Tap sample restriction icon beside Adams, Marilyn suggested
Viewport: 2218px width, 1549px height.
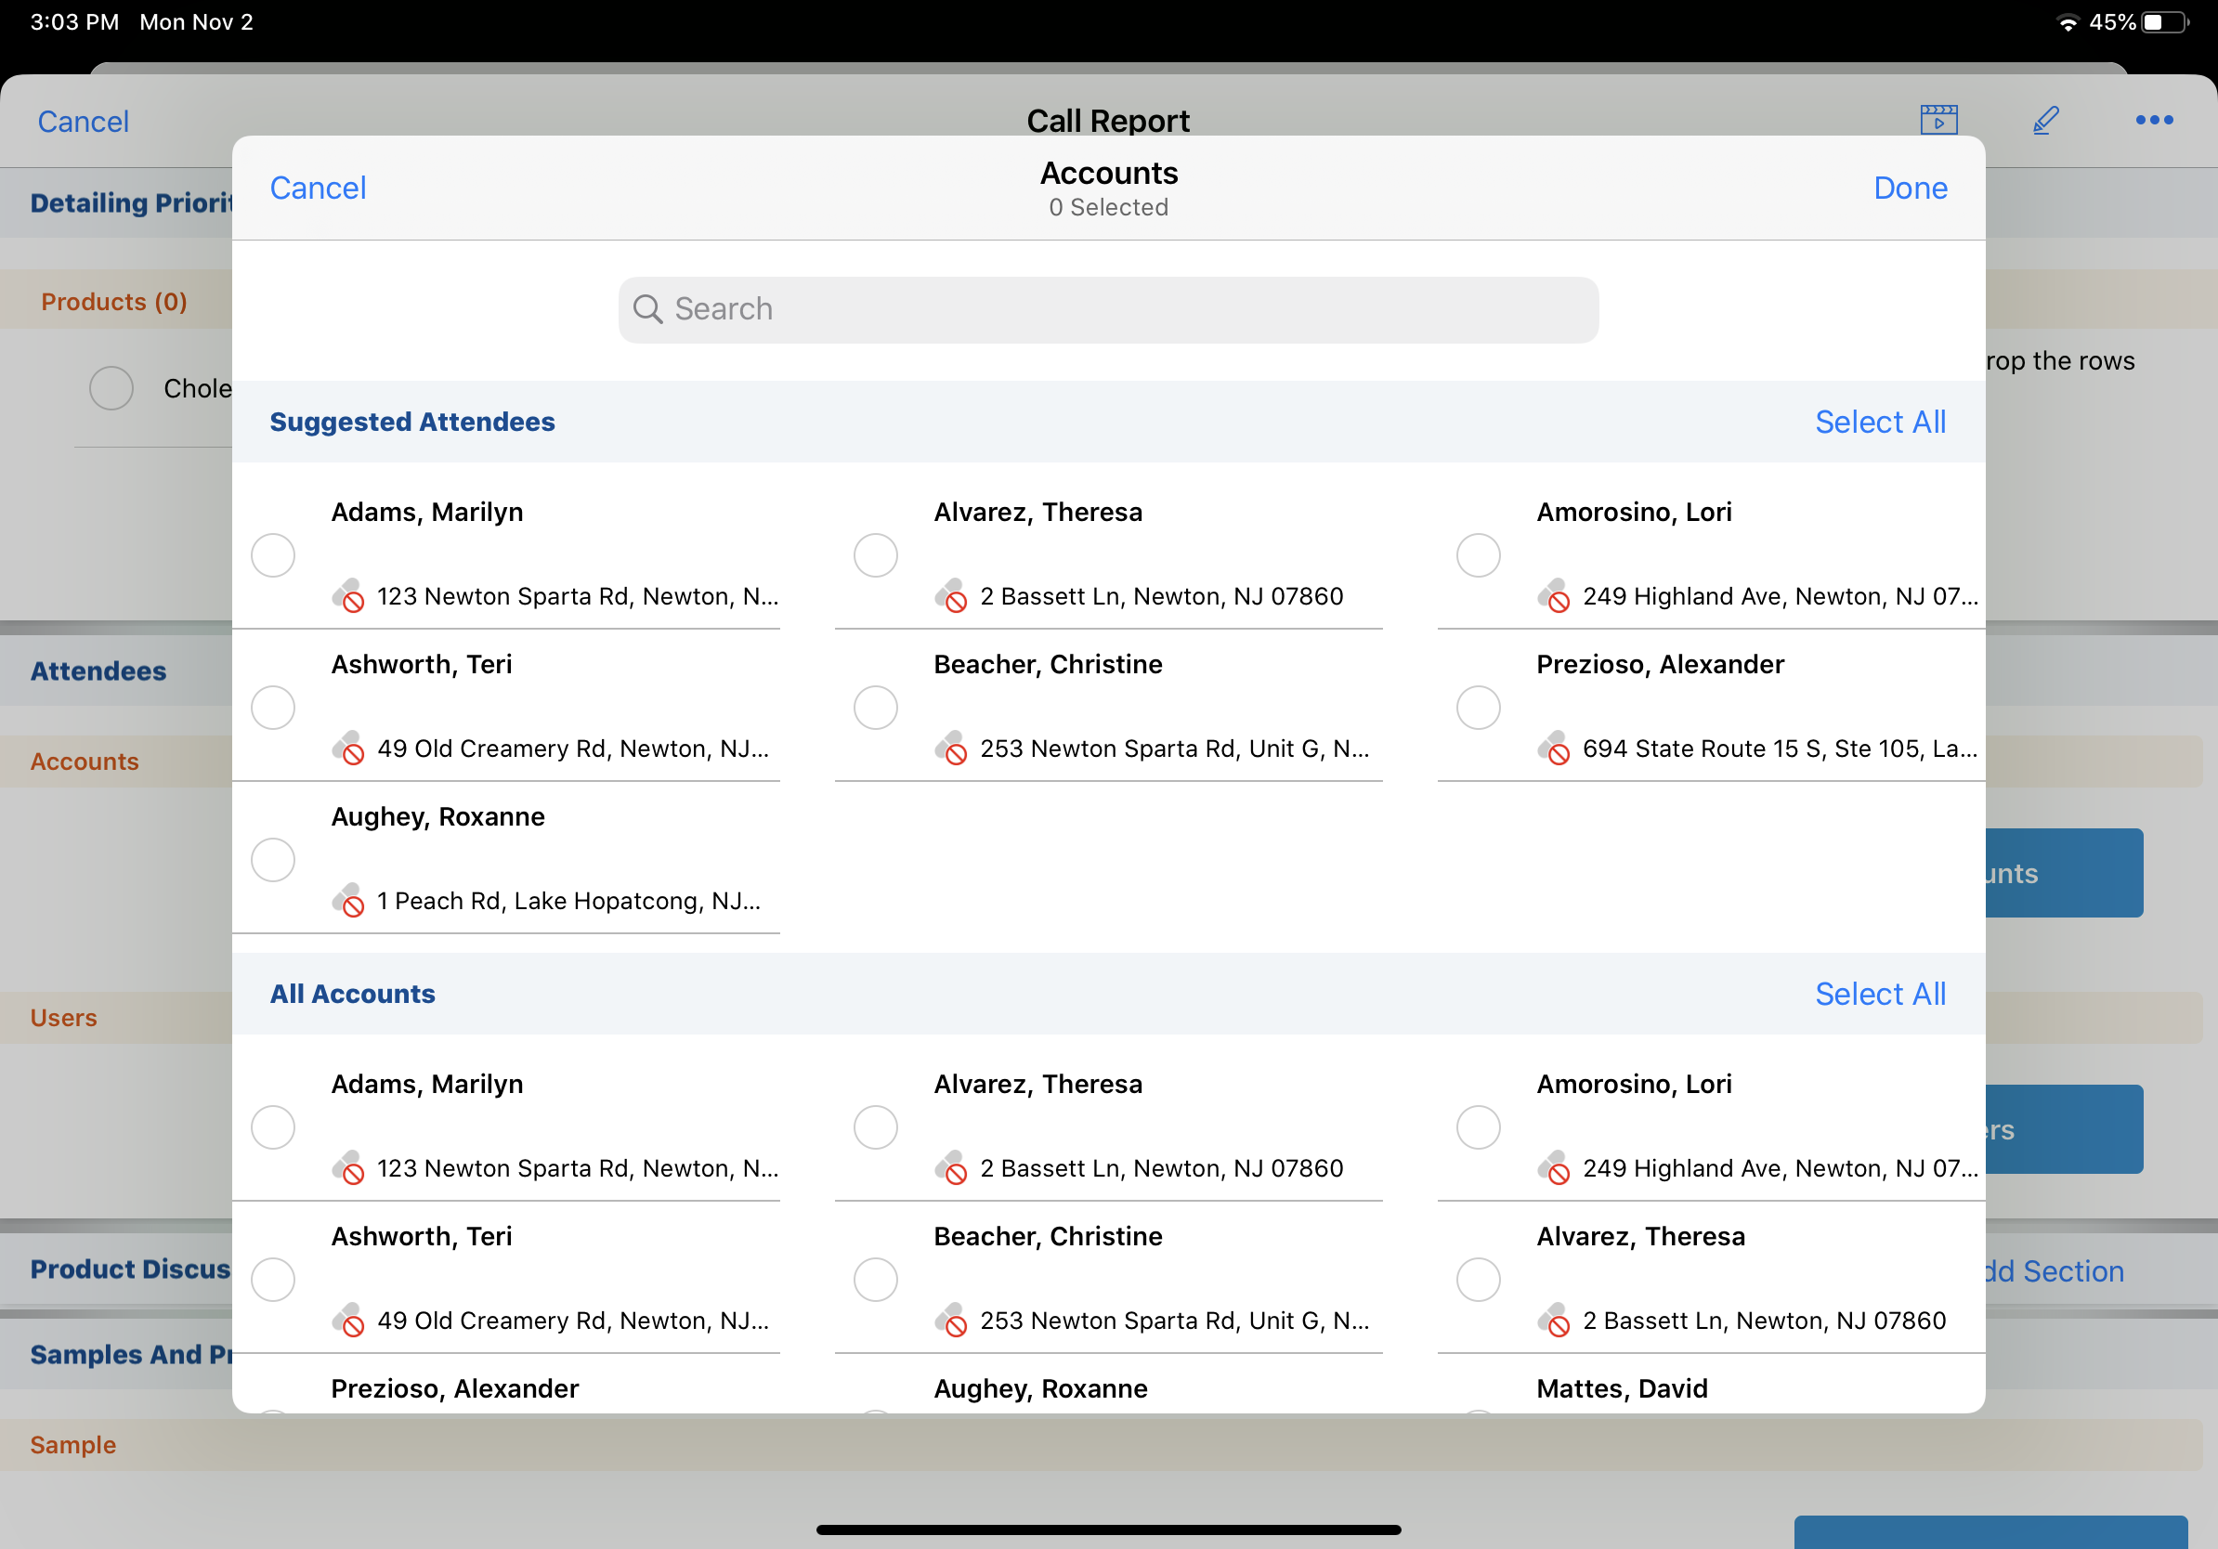pos(348,596)
